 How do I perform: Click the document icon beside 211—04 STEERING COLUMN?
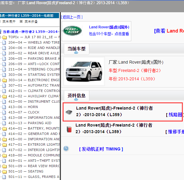point(4,70)
